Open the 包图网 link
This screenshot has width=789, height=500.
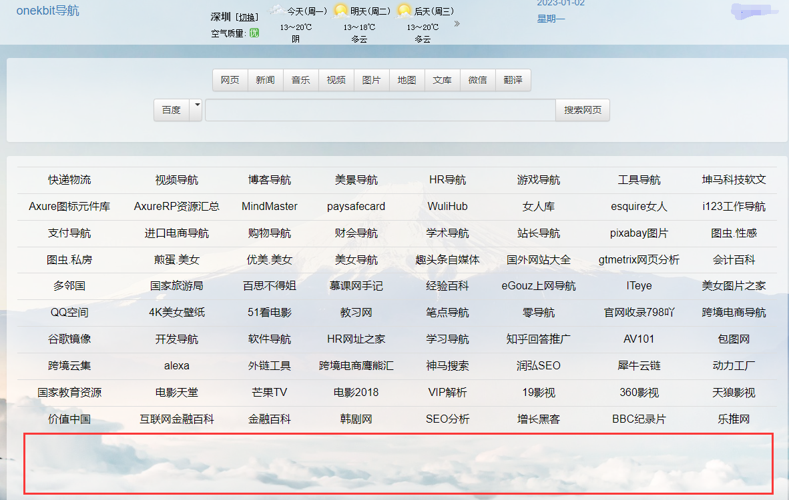point(734,339)
